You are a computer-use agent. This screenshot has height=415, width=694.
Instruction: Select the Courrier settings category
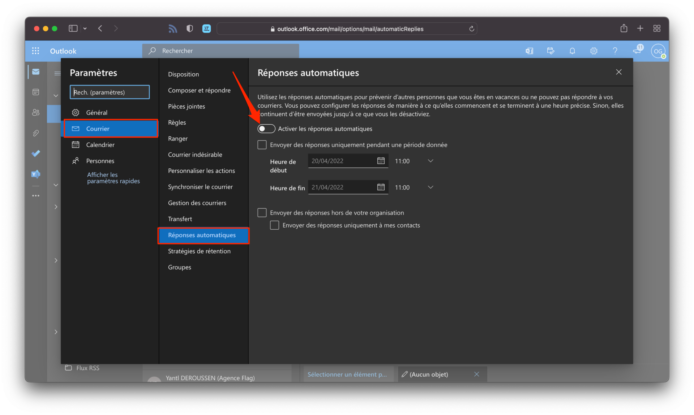(111, 129)
